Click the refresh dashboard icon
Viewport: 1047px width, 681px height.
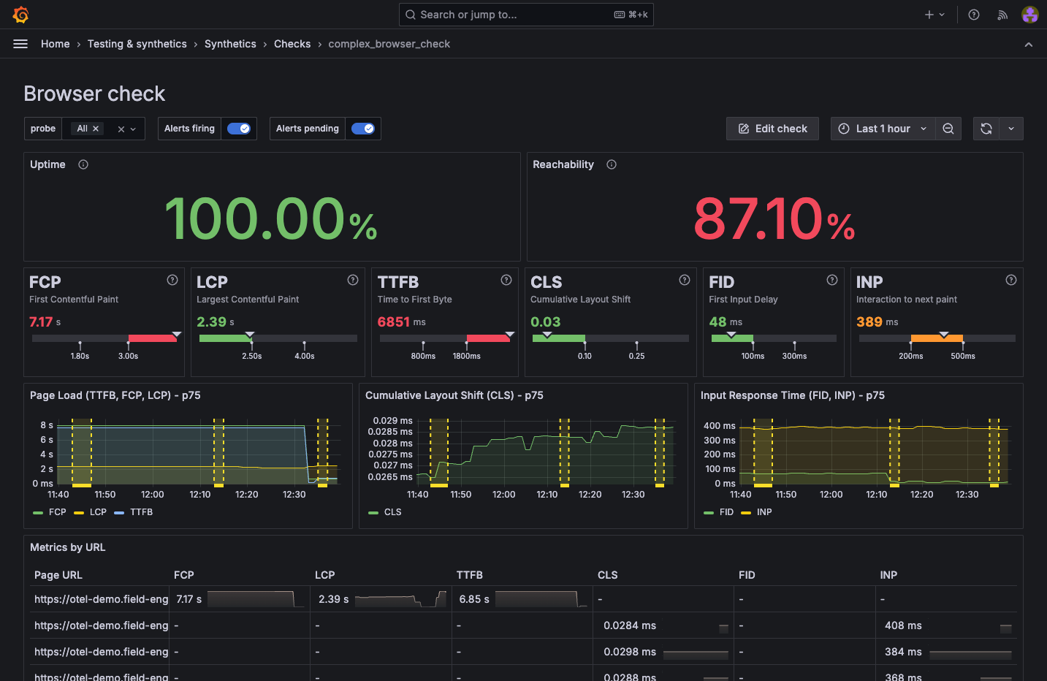pyautogui.click(x=986, y=128)
